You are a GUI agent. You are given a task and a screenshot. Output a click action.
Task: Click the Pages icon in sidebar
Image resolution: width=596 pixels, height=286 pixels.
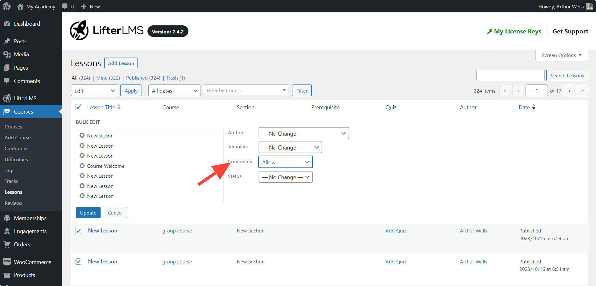tap(7, 68)
